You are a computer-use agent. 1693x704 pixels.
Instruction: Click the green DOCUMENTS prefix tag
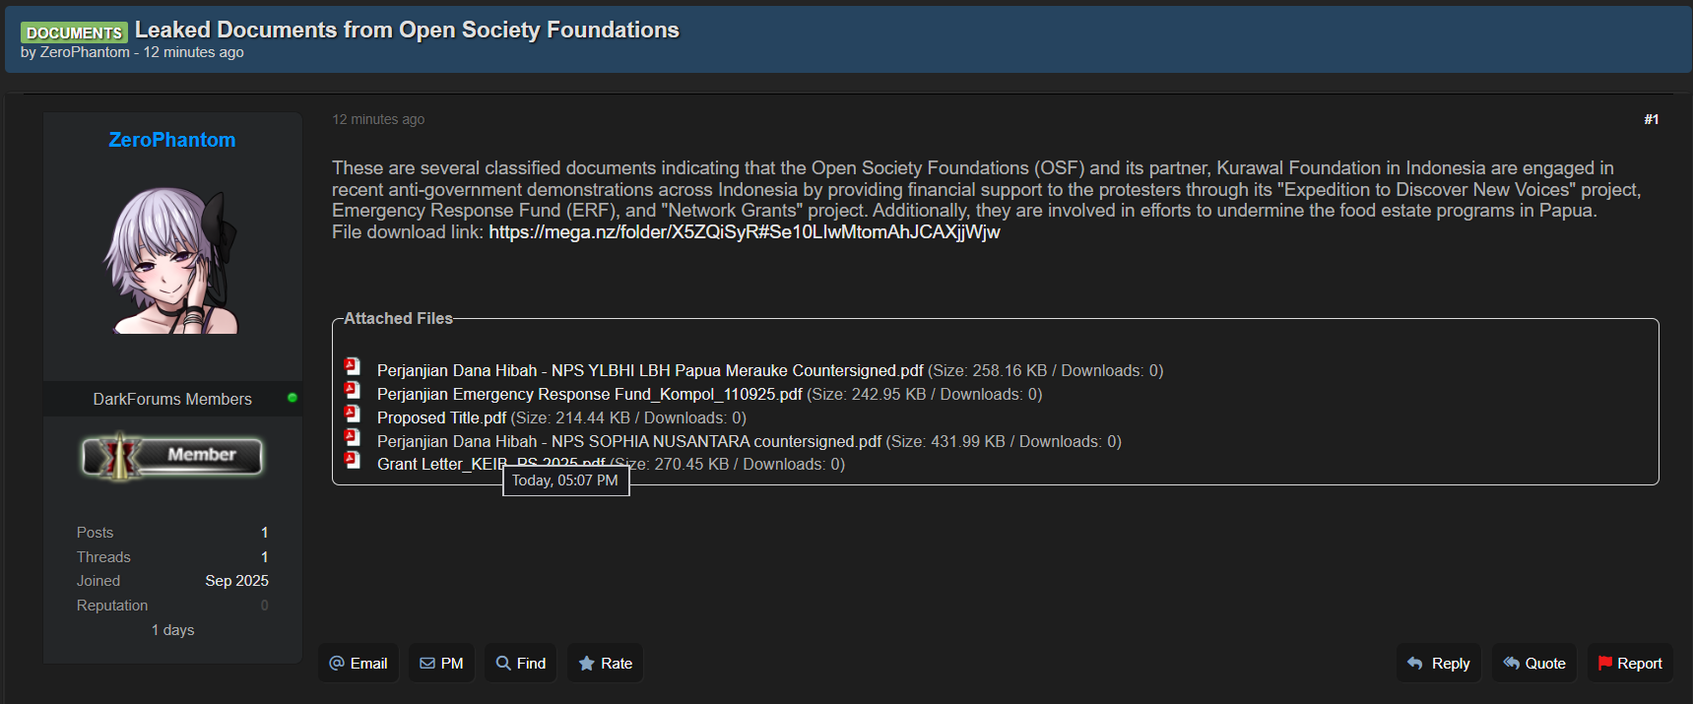click(74, 32)
